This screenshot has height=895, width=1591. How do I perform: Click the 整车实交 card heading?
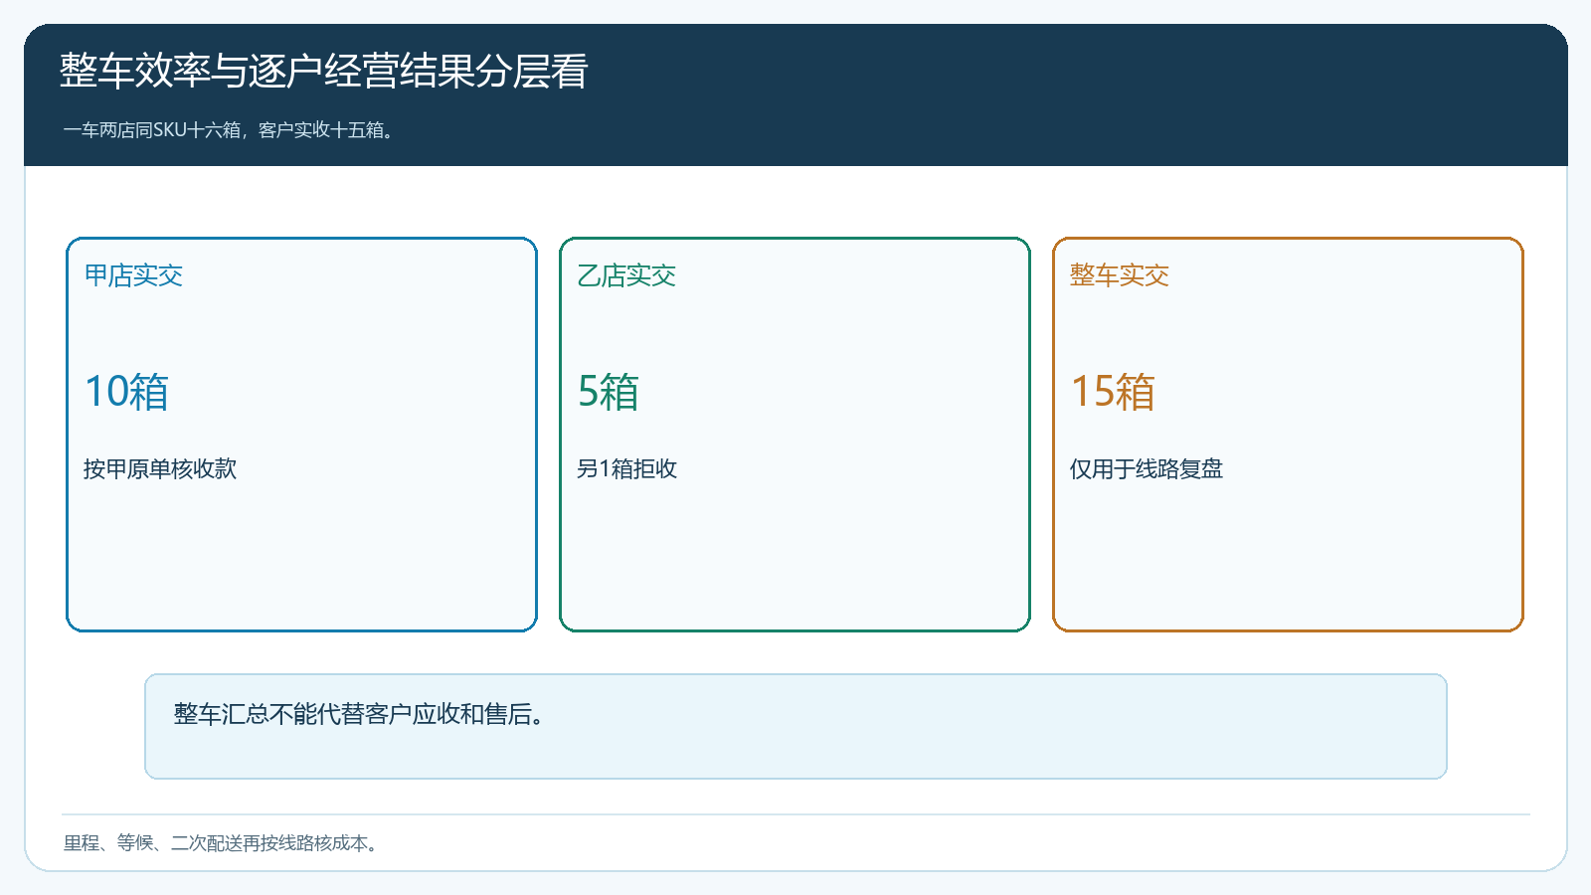(1120, 275)
